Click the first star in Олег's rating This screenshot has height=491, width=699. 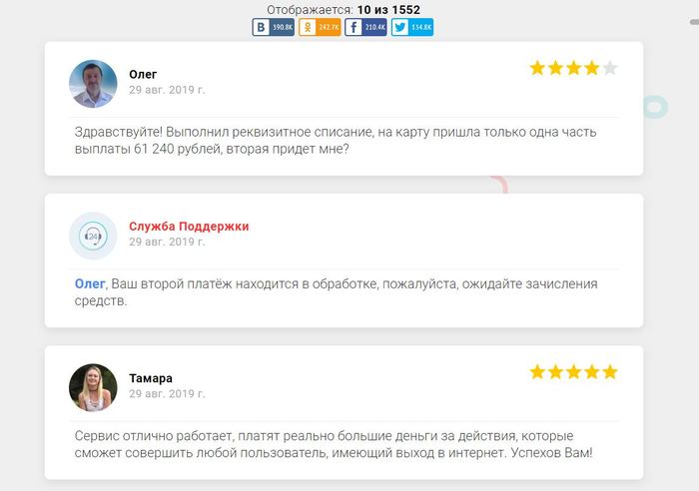tap(537, 68)
